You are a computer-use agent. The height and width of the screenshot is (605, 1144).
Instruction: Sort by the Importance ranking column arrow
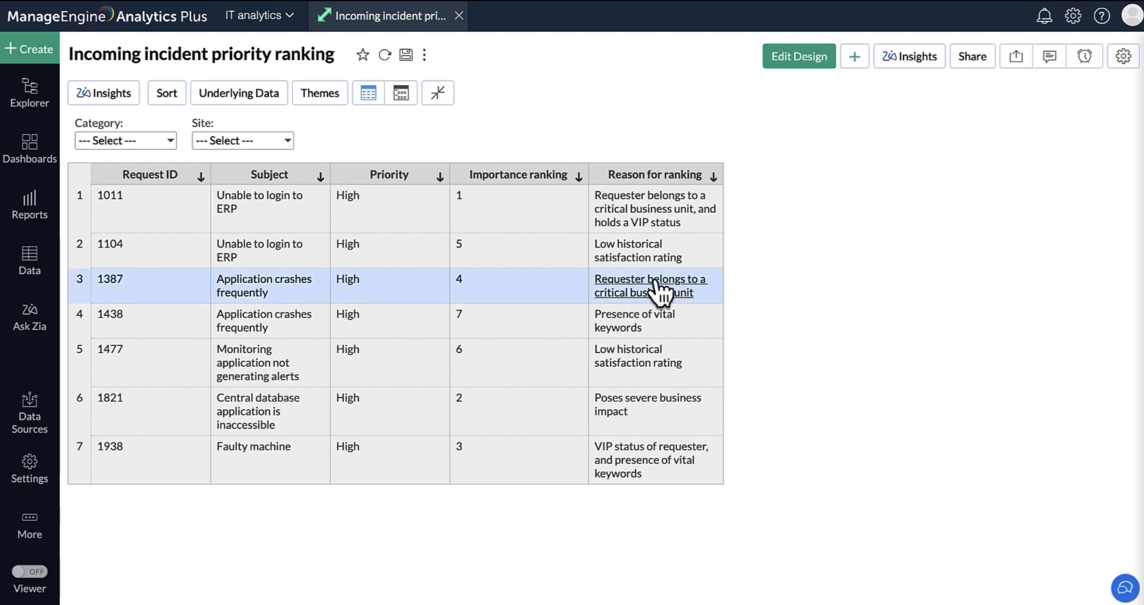[578, 177]
